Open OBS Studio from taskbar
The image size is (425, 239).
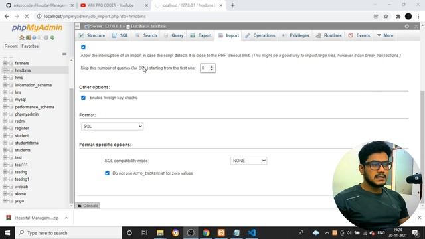coord(191,233)
